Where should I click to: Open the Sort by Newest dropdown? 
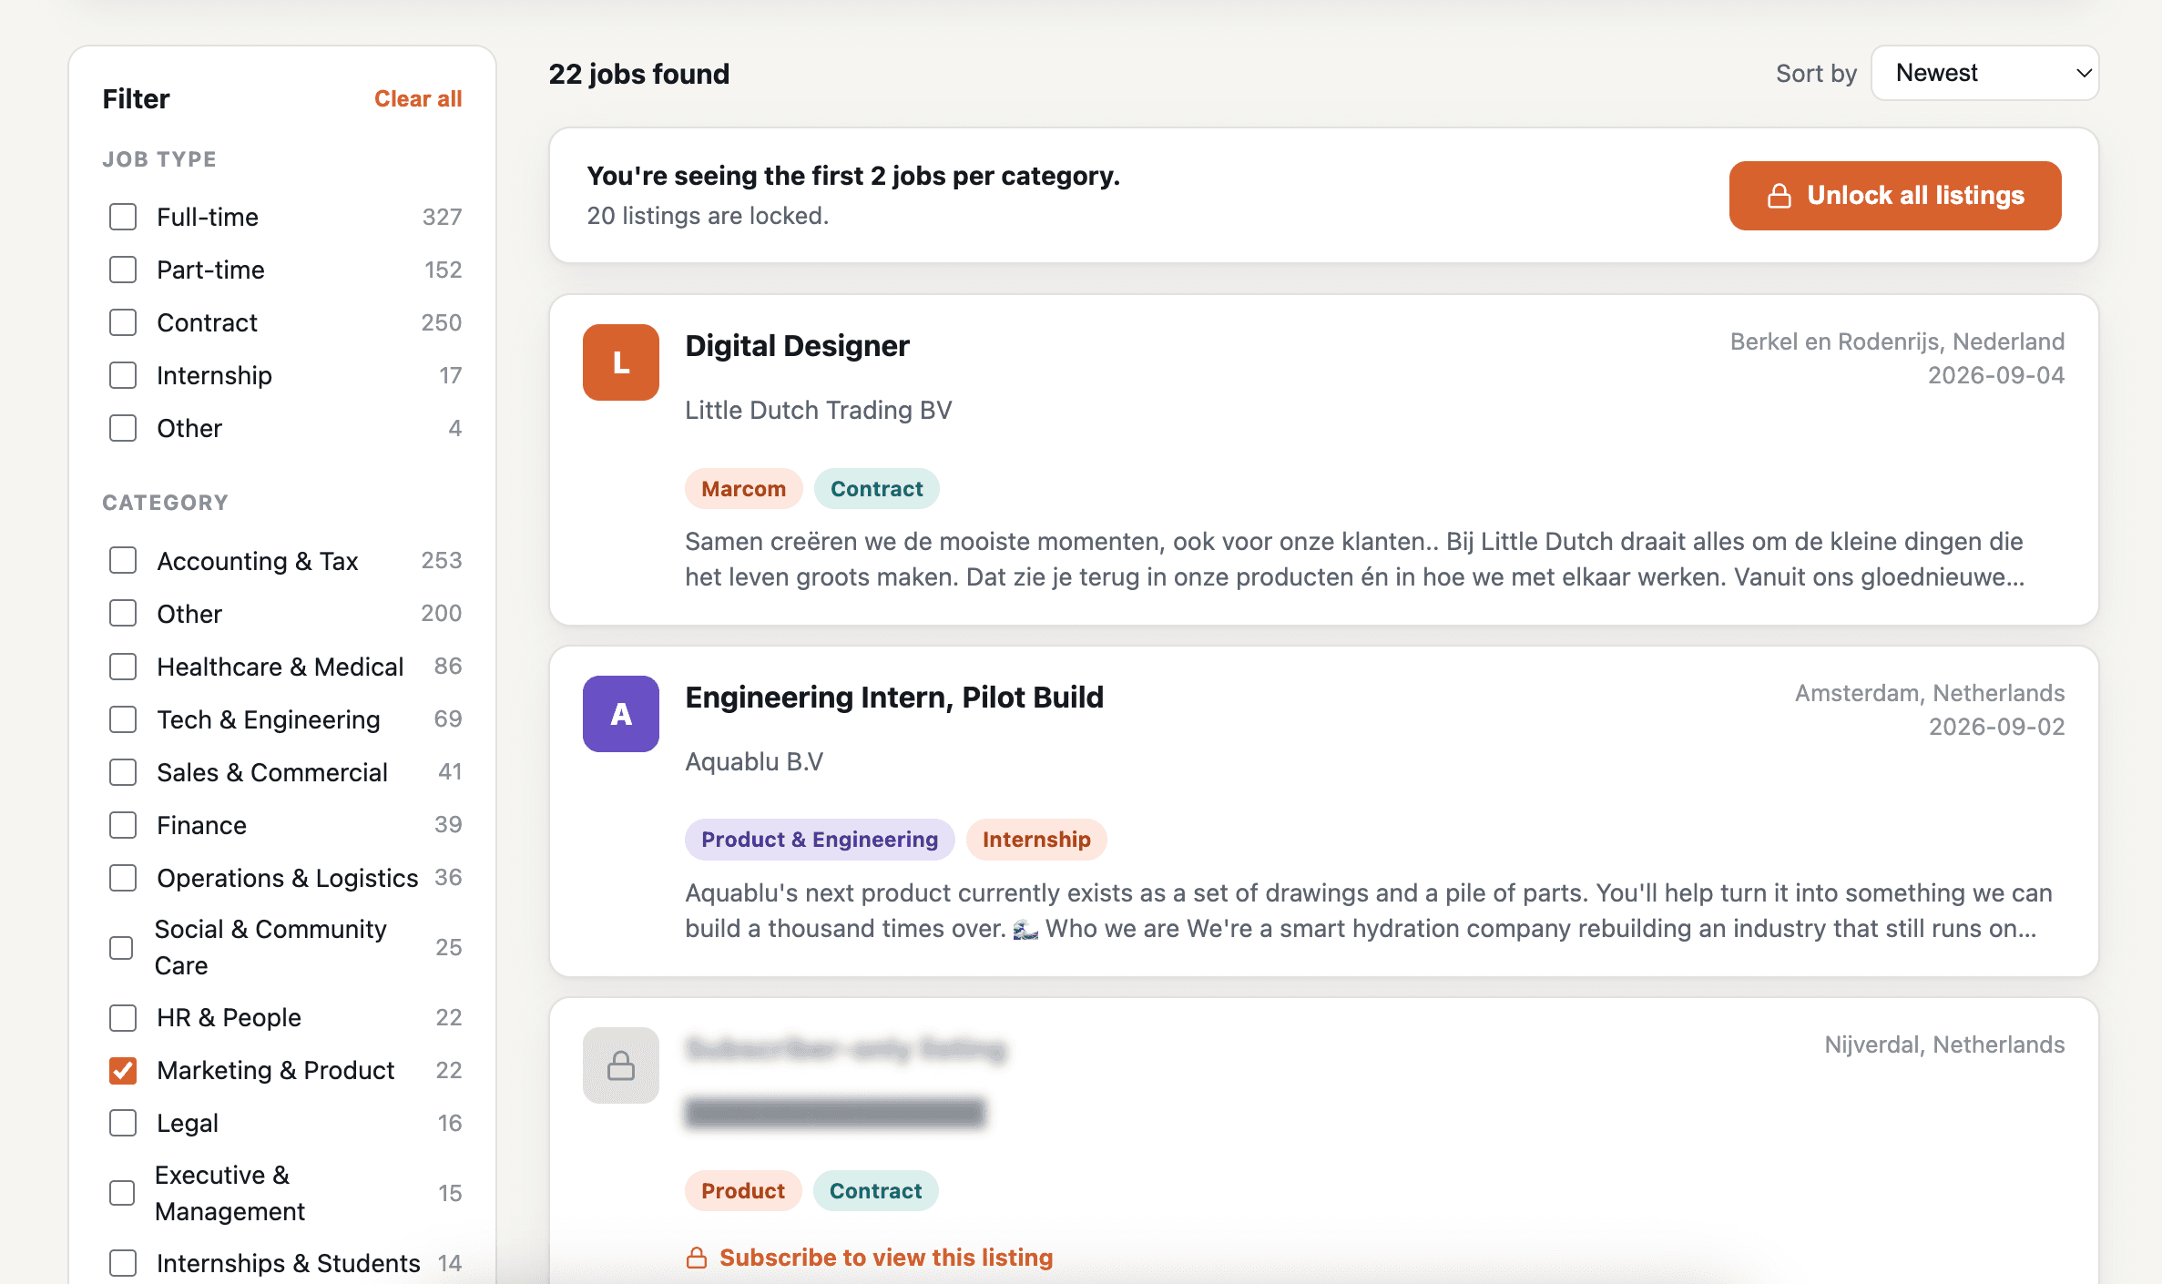pos(1985,73)
